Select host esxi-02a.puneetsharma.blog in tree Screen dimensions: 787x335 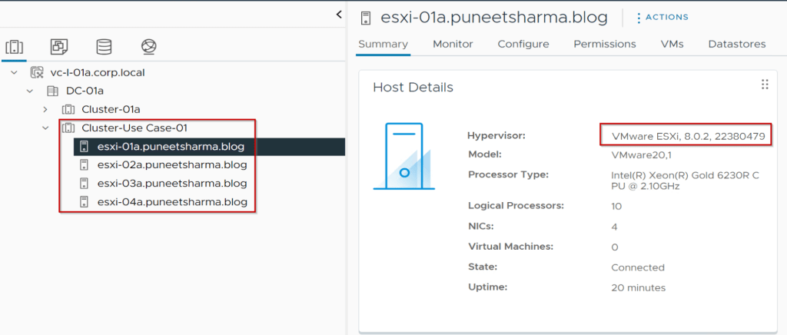coord(171,165)
